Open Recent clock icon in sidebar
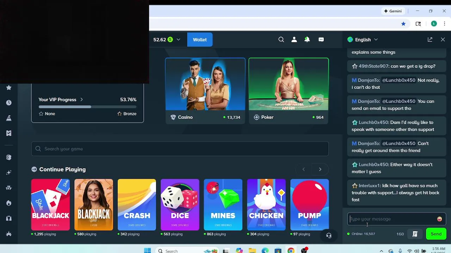The width and height of the screenshot is (451, 253). (9, 103)
